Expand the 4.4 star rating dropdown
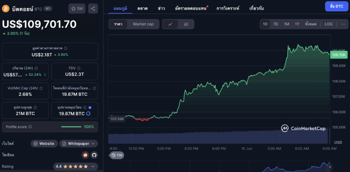The height and width of the screenshot is (172, 350). pyautogui.click(x=76, y=167)
